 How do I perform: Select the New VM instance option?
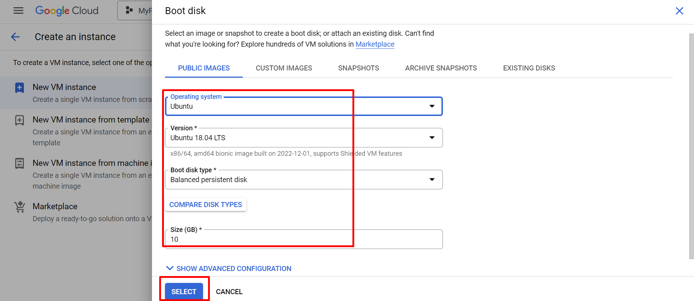tap(76, 93)
